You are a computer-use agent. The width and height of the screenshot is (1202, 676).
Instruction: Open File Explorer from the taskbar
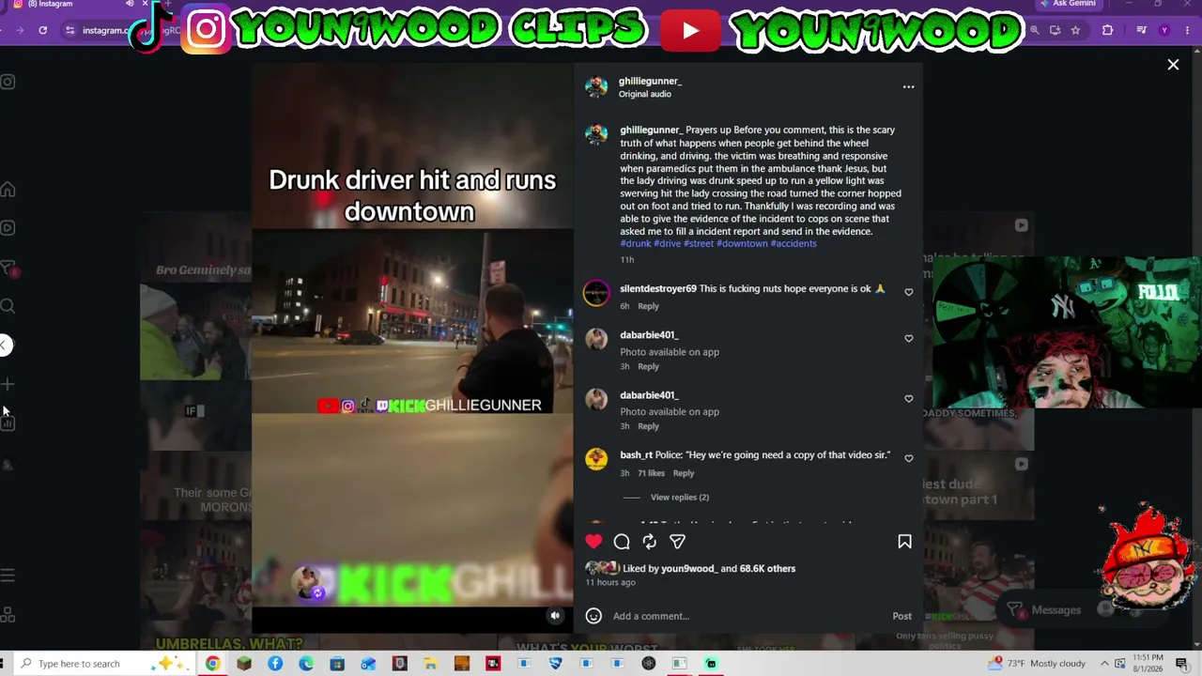(430, 664)
